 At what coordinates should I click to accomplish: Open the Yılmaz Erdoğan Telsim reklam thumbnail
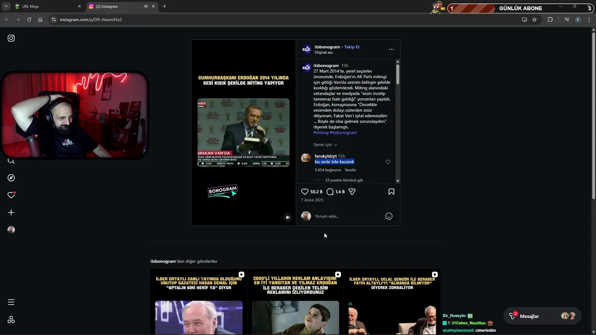[296, 302]
